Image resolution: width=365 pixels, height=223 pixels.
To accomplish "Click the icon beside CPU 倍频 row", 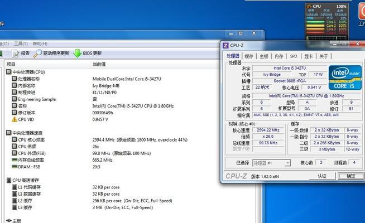I will (15, 146).
